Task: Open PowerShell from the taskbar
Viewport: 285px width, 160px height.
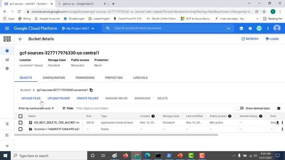Action: pos(169,156)
